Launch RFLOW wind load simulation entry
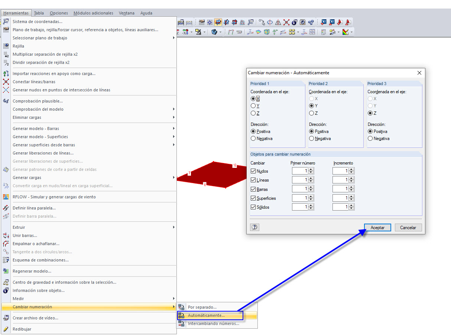This screenshot has height=335, width=451. click(x=89, y=197)
